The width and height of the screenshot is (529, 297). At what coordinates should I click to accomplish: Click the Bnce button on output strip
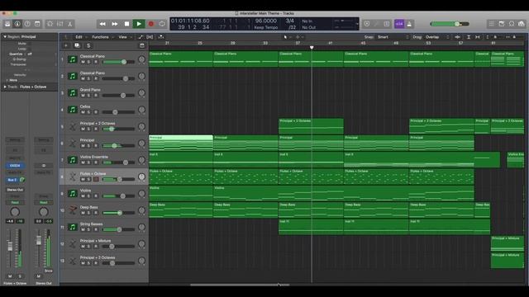[x=49, y=271]
